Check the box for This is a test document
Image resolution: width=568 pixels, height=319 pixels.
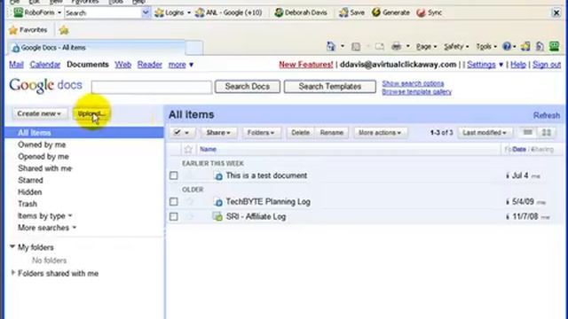click(x=174, y=175)
